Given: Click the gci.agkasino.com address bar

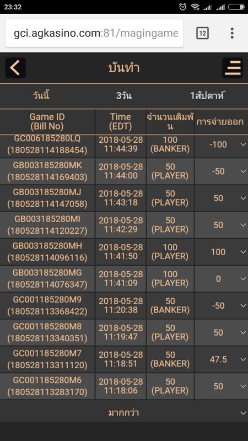Looking at the screenshot, I should point(94,33).
